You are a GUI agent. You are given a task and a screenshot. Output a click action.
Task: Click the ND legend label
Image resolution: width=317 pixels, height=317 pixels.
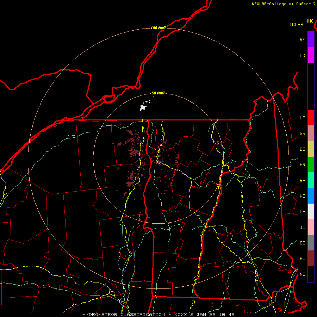coord(302,274)
